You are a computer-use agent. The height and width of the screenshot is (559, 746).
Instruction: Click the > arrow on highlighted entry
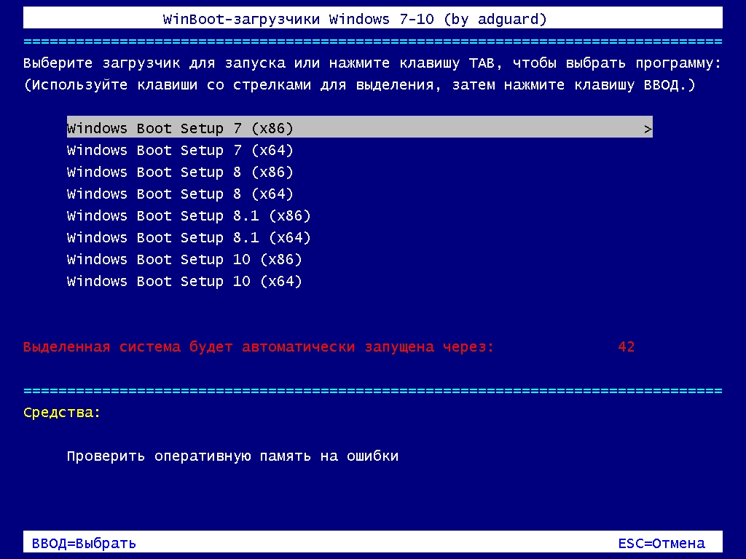[648, 129]
